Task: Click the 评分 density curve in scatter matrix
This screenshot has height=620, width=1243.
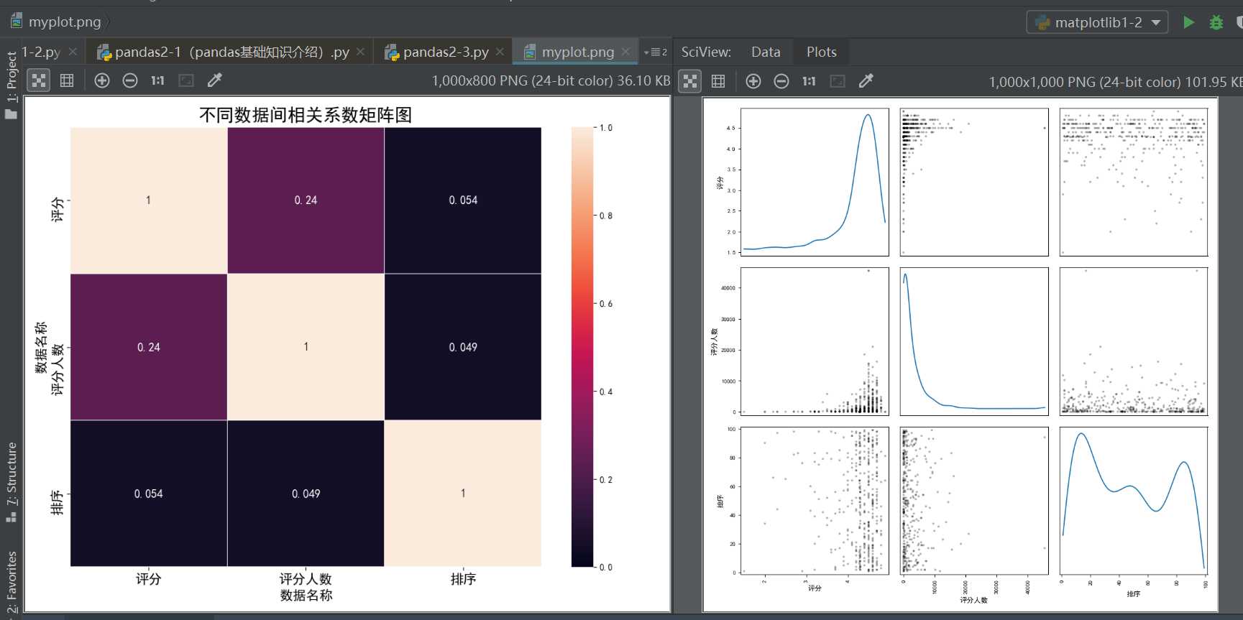Action: point(815,182)
